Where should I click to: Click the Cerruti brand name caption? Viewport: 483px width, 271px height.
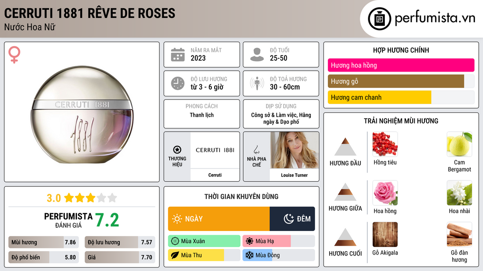point(215,175)
